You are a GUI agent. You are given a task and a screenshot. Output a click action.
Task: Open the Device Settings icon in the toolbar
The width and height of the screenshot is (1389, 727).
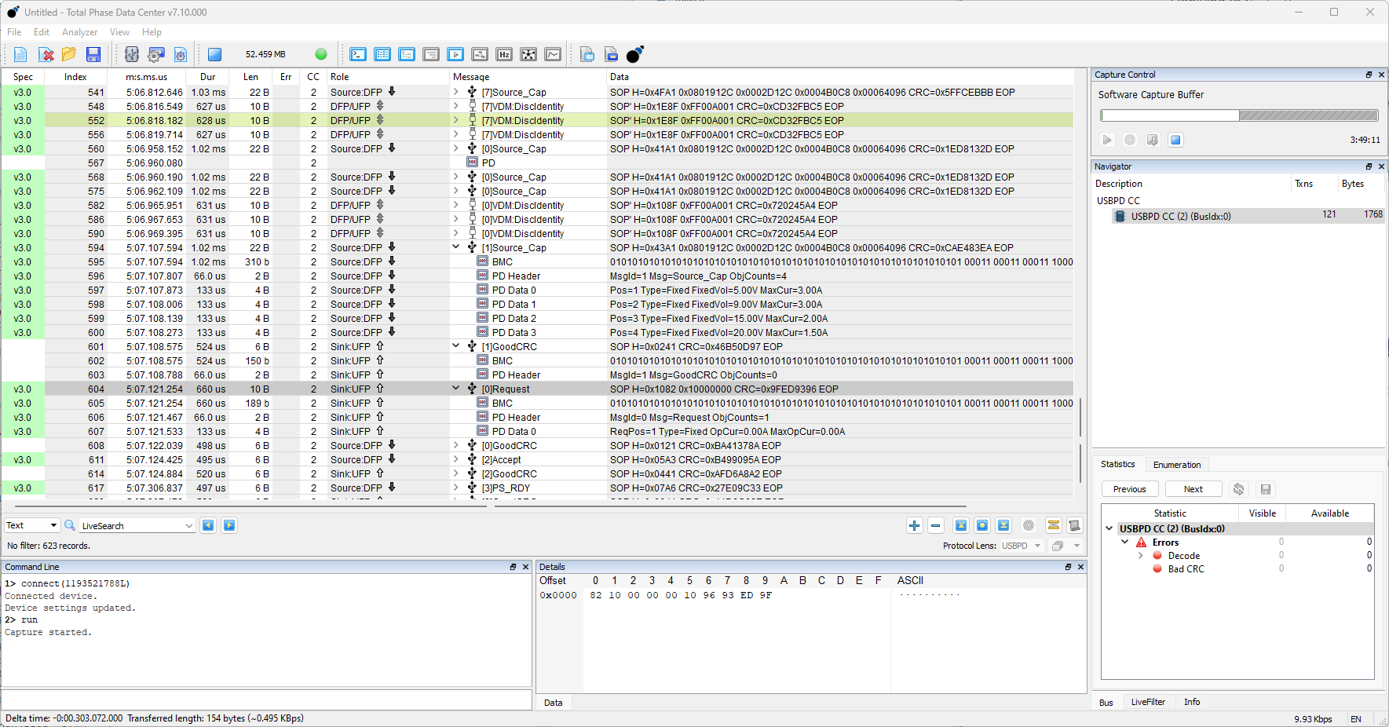pos(155,54)
